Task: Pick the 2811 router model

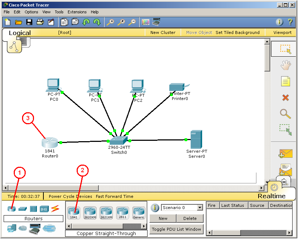Action: coord(123,213)
